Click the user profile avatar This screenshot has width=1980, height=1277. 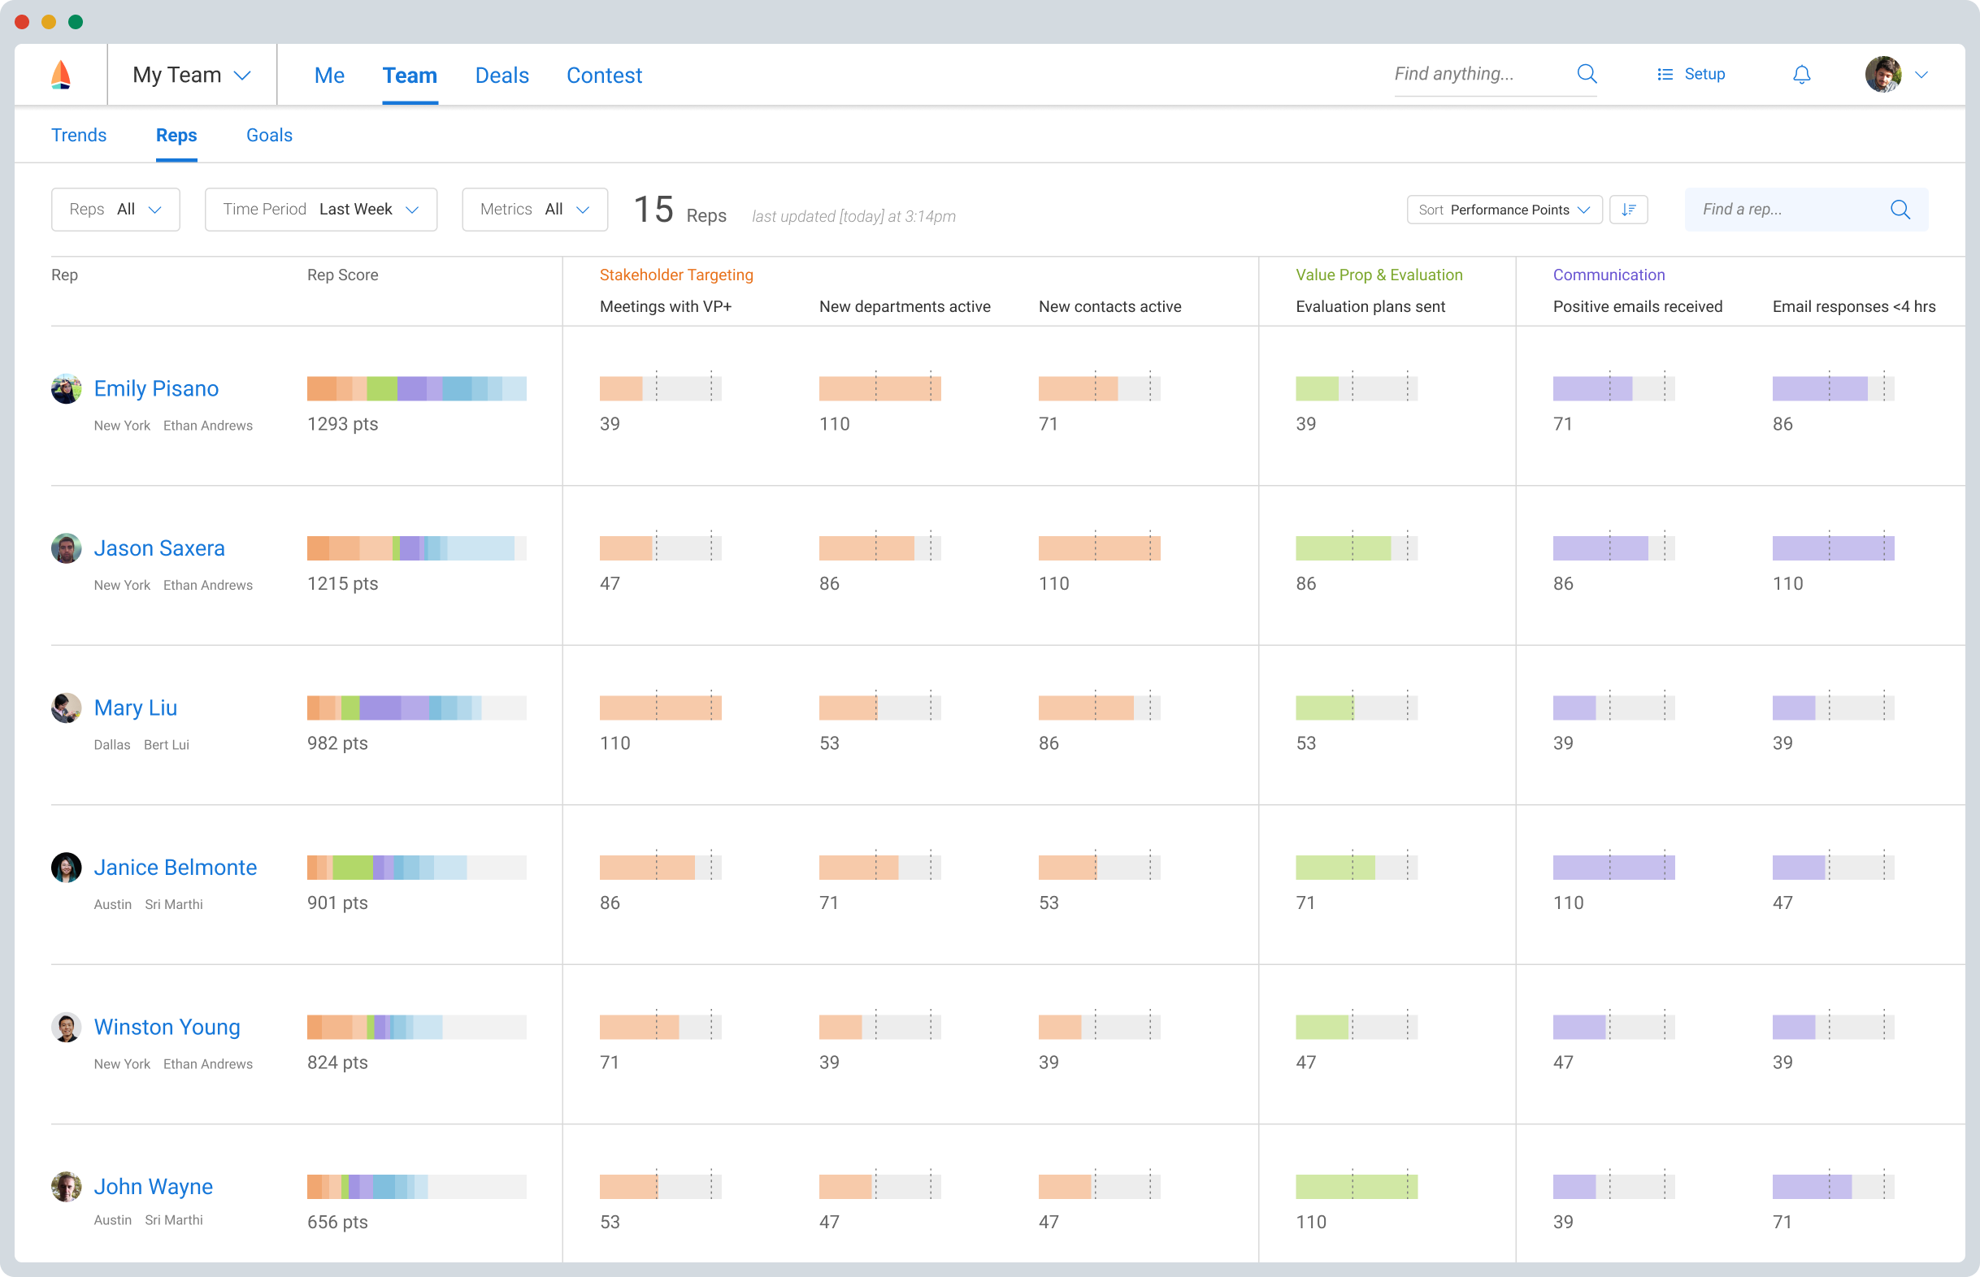click(1882, 75)
